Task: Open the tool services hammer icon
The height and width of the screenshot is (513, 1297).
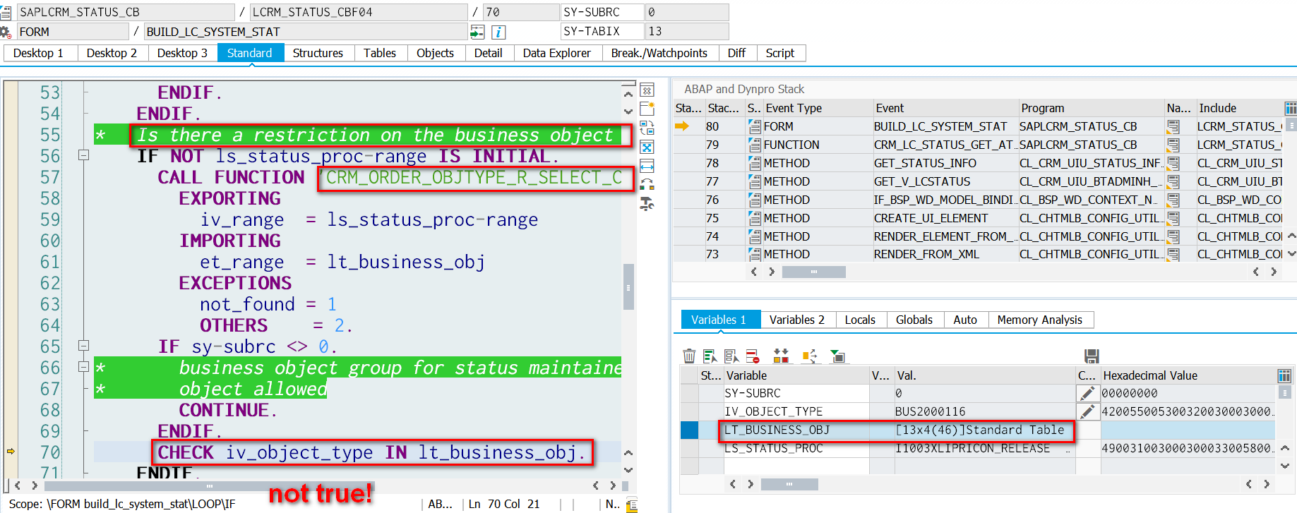Action: tap(647, 204)
